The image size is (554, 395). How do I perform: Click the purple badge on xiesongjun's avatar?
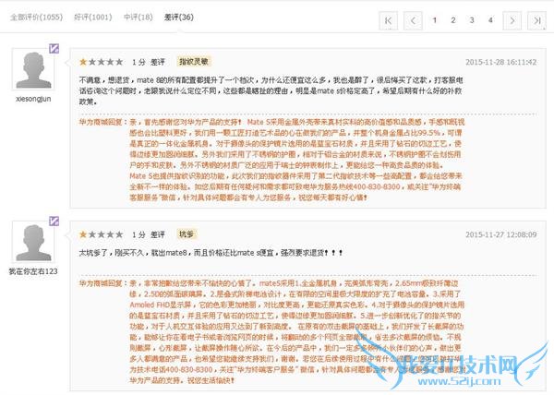click(x=54, y=48)
